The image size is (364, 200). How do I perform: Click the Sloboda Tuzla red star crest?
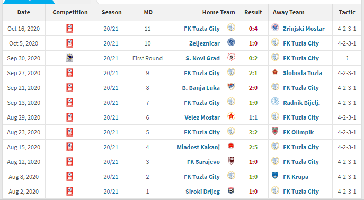click(x=276, y=72)
